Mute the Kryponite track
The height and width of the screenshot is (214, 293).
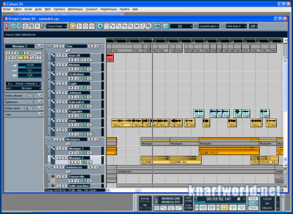pyautogui.click(x=59, y=111)
